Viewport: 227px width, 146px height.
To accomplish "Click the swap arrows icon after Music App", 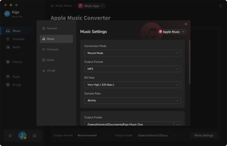I will 102,6.
